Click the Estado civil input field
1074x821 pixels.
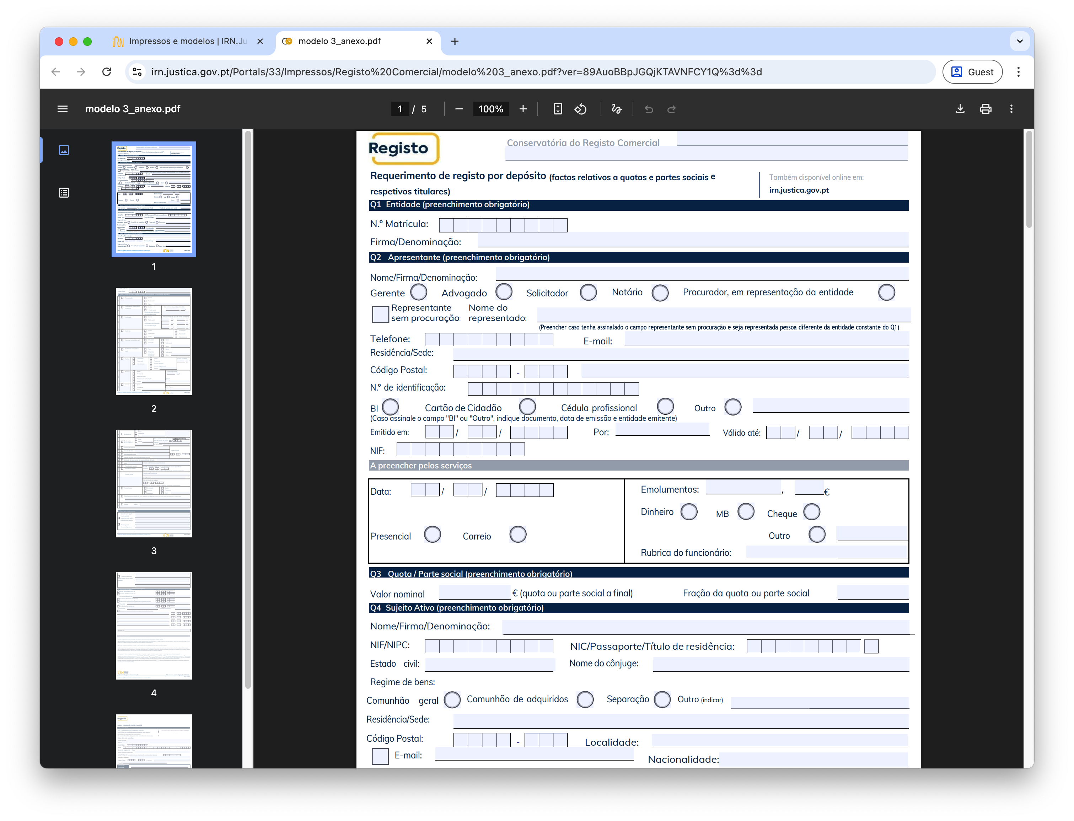pos(490,665)
